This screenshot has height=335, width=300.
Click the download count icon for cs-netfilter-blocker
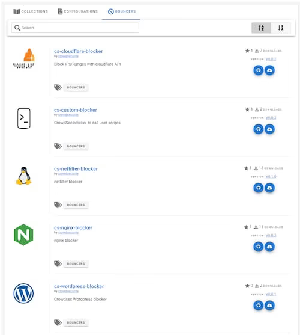[256, 168]
